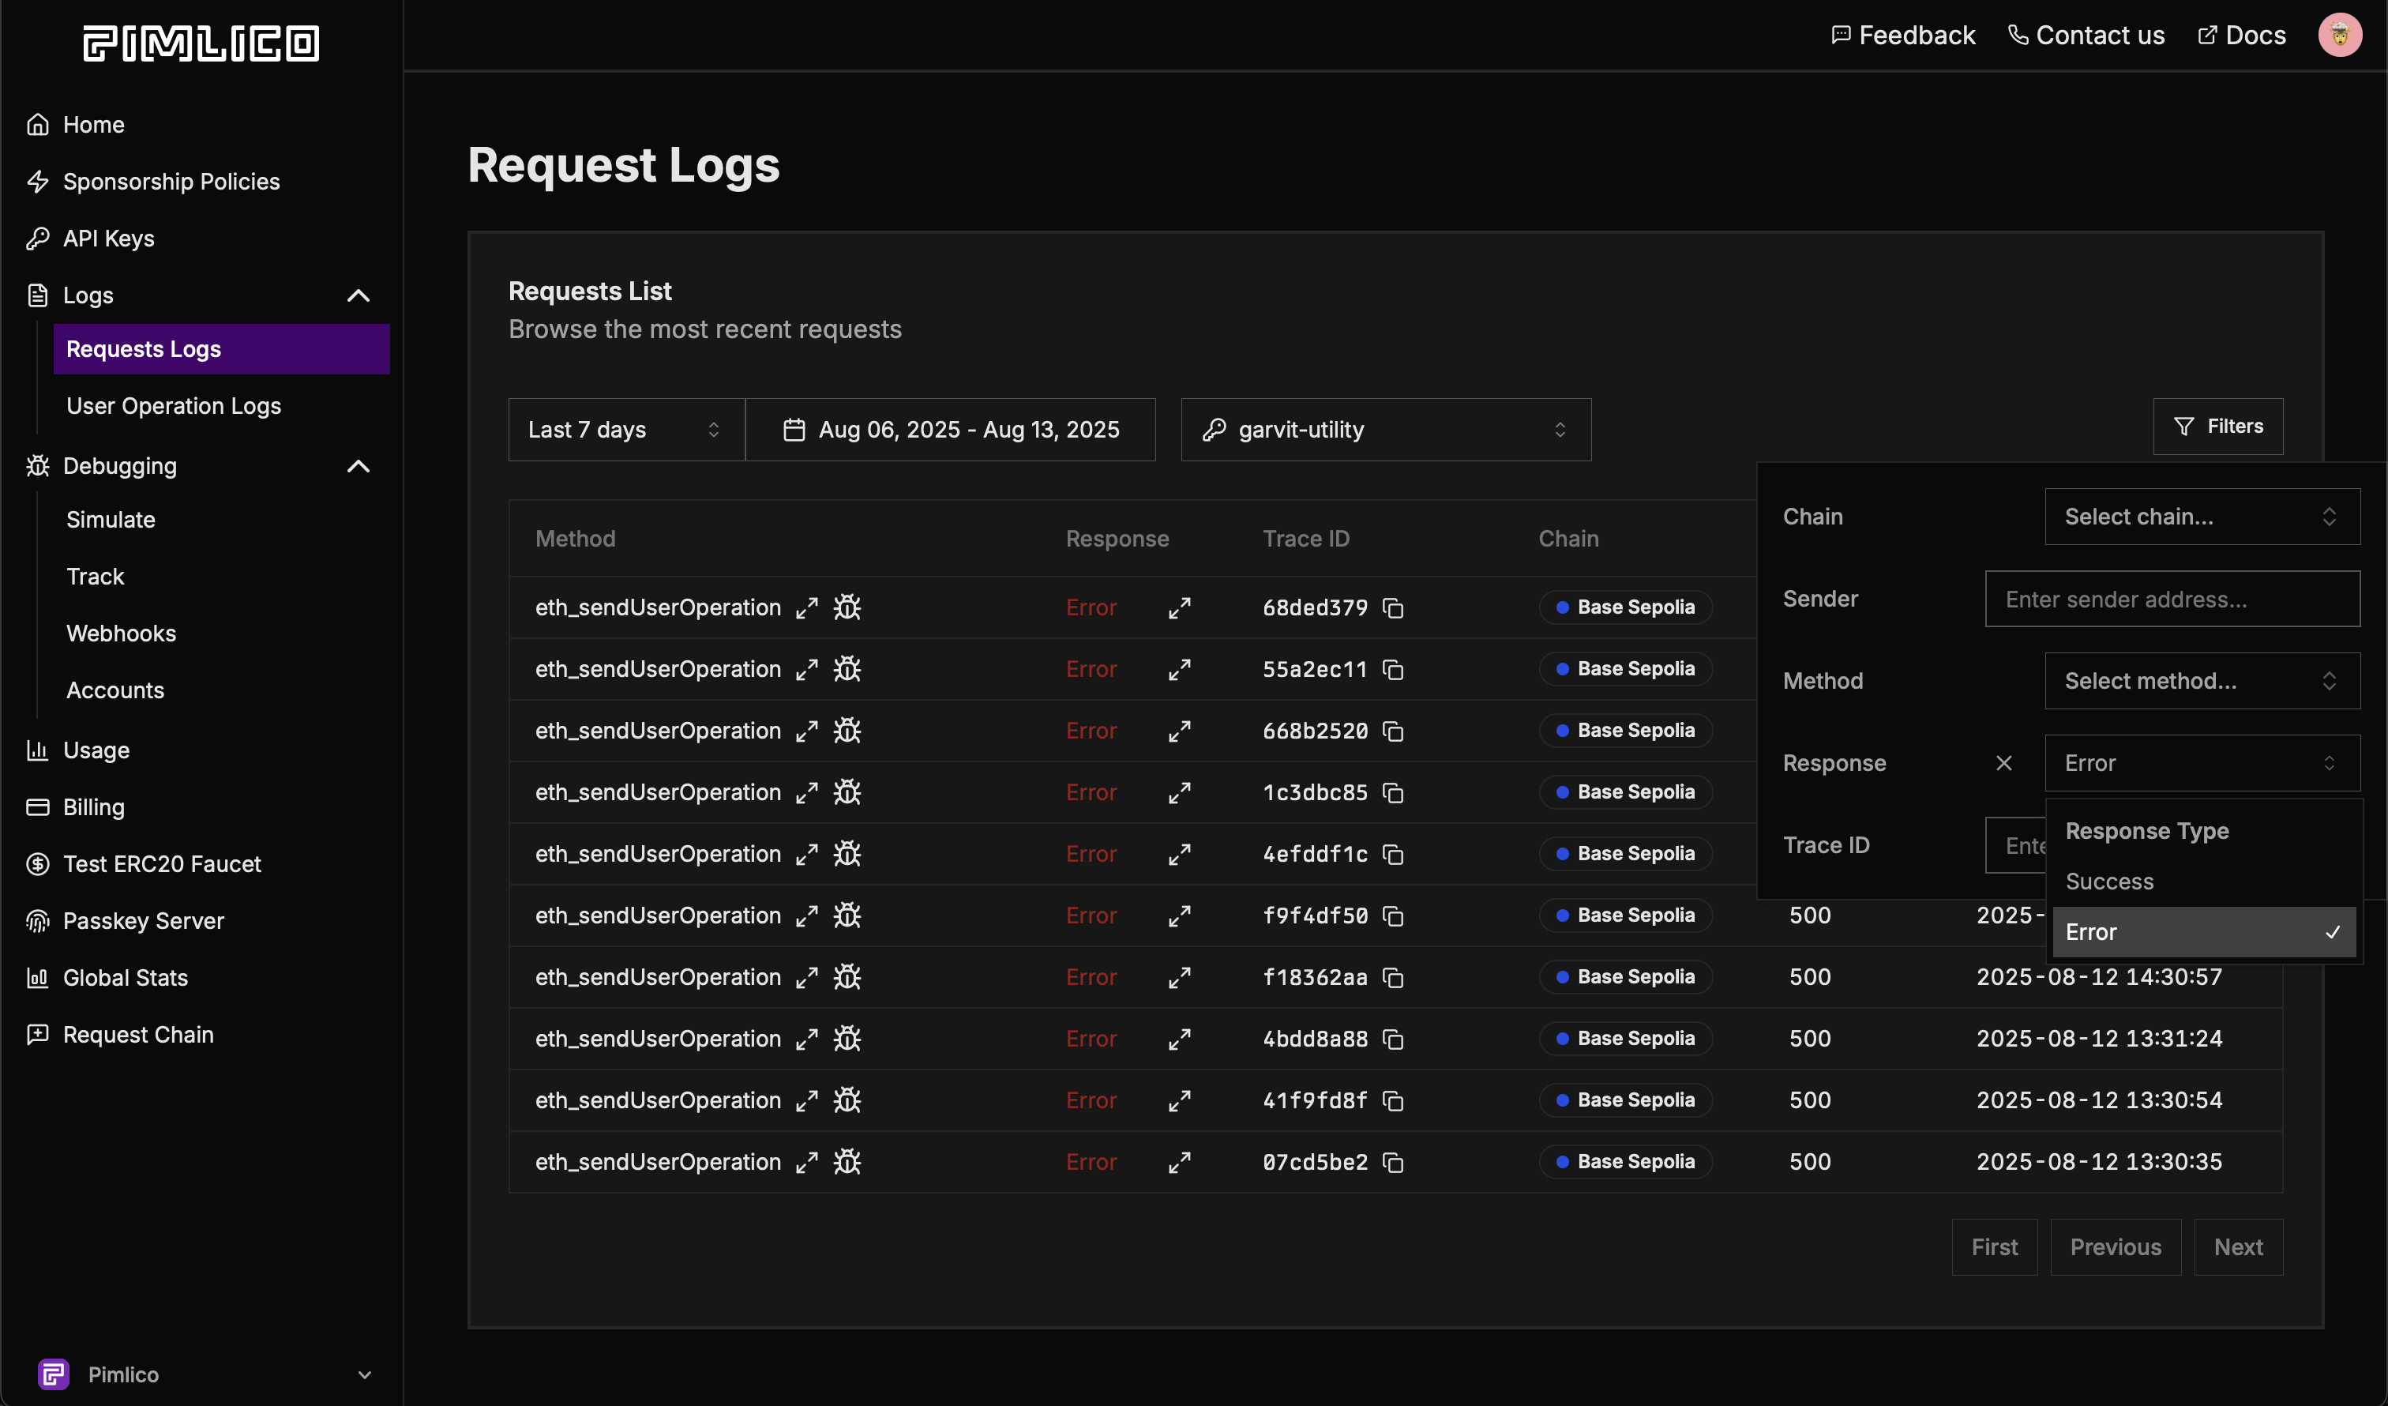
Task: Click the Filters button
Action: pos(2217,427)
